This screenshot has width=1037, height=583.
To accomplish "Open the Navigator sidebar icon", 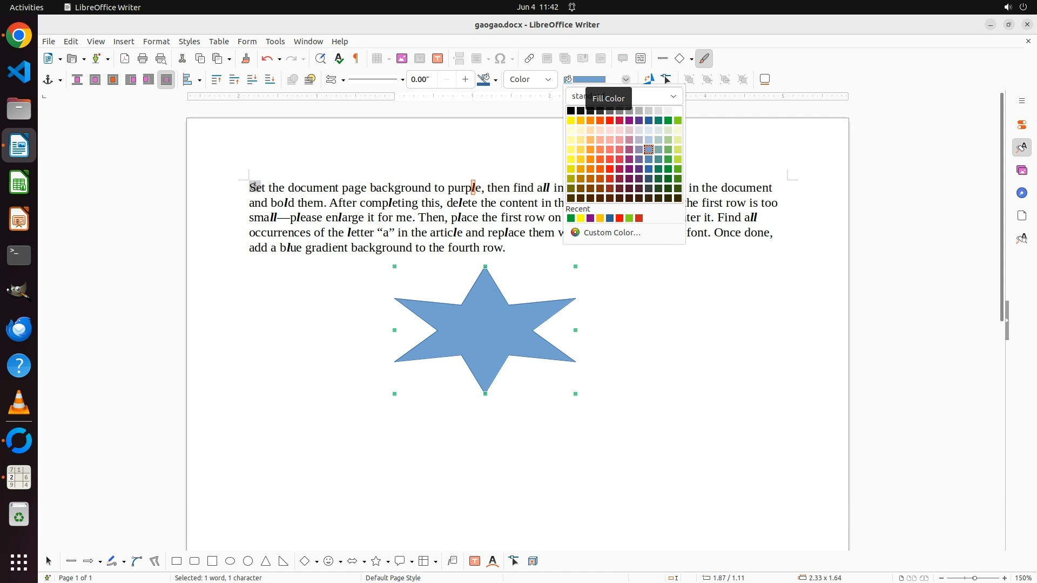I will (1022, 193).
